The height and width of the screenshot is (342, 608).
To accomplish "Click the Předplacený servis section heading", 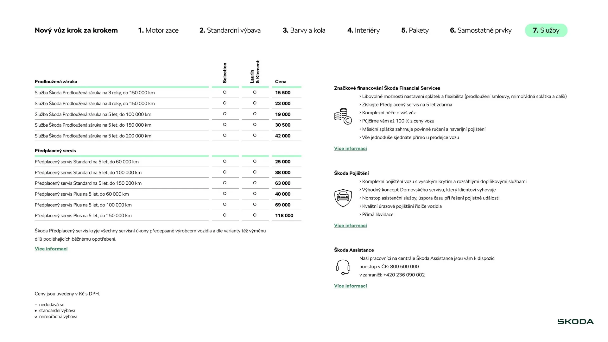I will point(55,151).
